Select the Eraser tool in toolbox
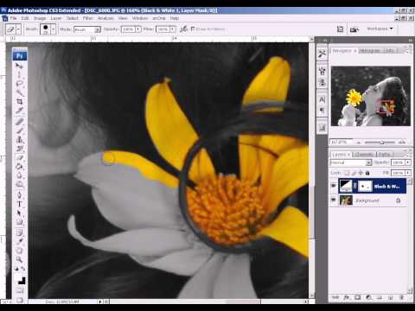 click(19, 157)
